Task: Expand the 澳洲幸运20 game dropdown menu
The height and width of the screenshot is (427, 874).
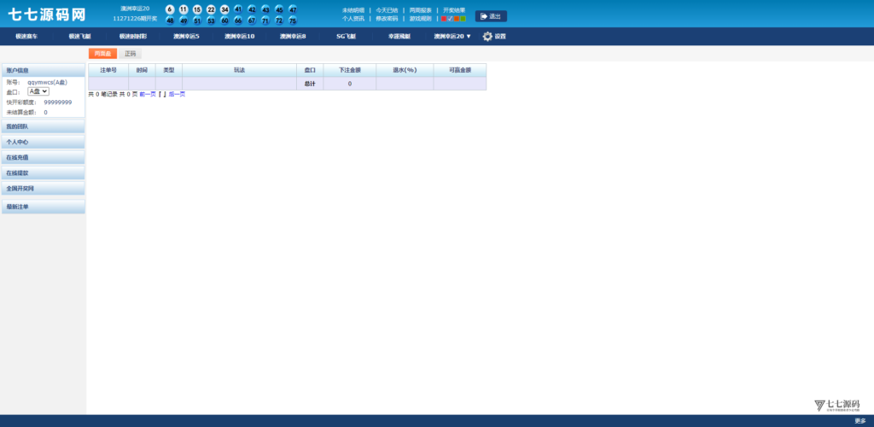Action: (x=452, y=37)
